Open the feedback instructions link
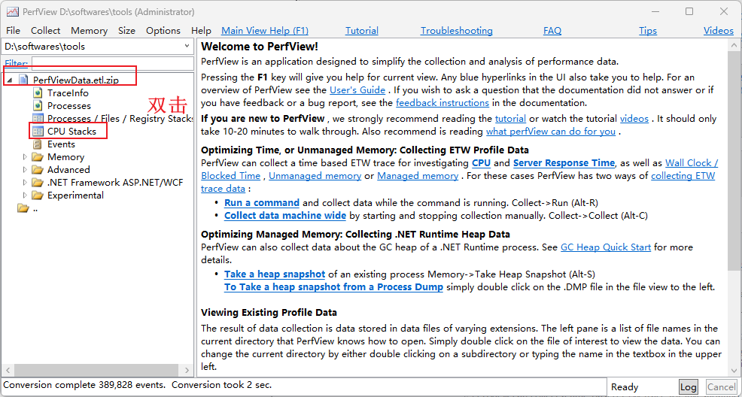Viewport: 742px width, 397px height. (x=442, y=102)
